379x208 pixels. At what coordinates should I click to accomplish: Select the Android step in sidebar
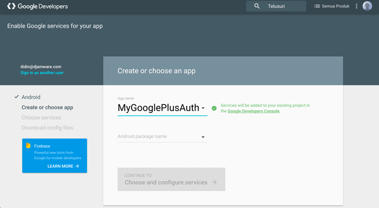click(31, 97)
